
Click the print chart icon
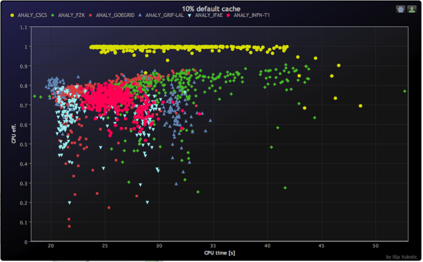400,9
